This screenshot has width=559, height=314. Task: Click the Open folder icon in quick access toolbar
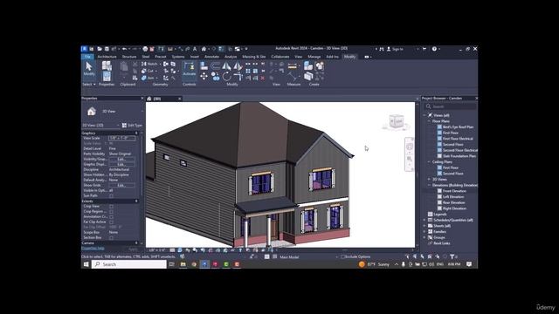100,49
